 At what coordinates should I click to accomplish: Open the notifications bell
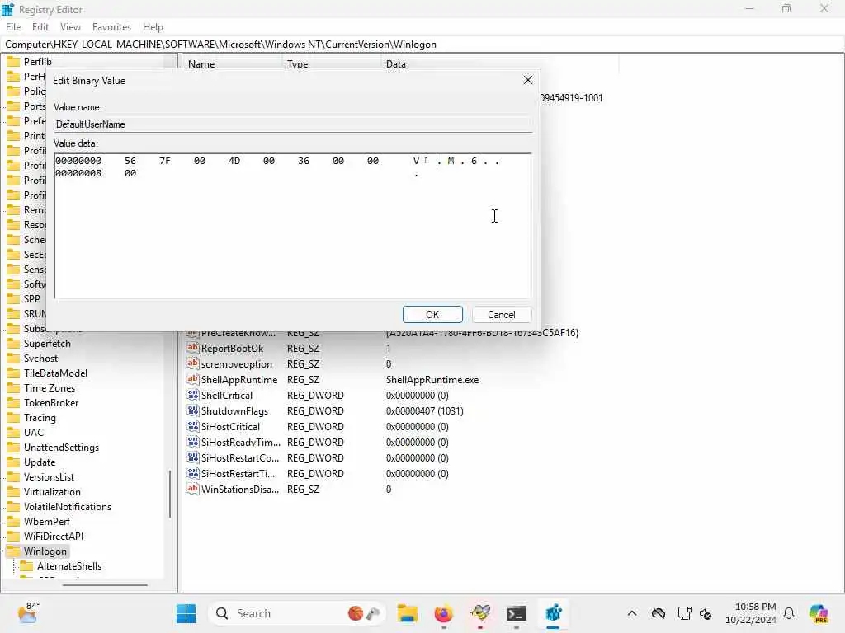coord(789,613)
